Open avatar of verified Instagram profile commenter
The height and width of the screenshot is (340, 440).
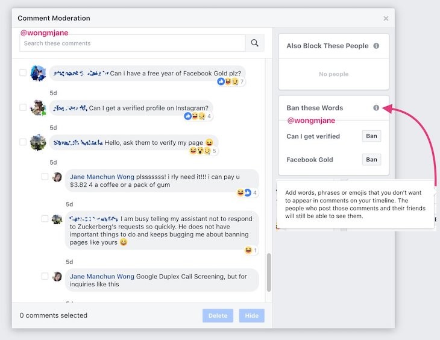click(x=38, y=108)
